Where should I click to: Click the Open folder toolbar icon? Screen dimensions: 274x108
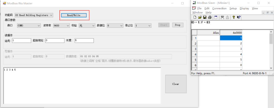point(200,17)
